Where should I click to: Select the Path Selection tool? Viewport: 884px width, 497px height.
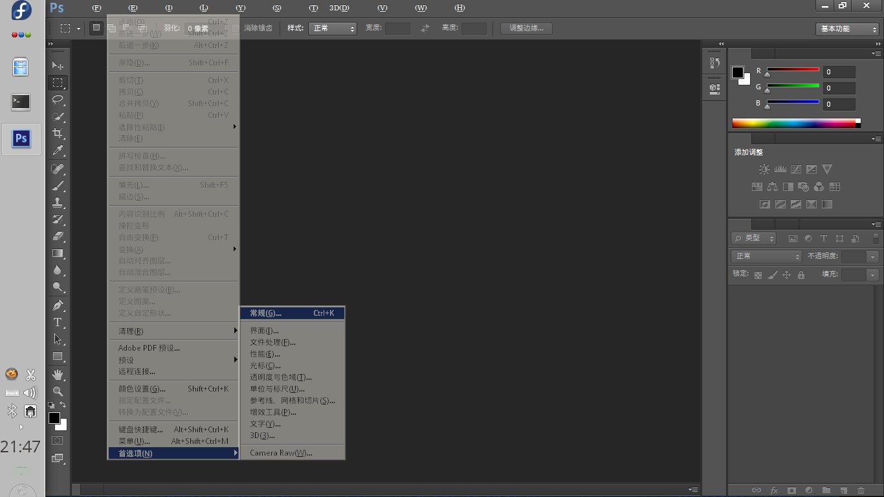[x=58, y=339]
